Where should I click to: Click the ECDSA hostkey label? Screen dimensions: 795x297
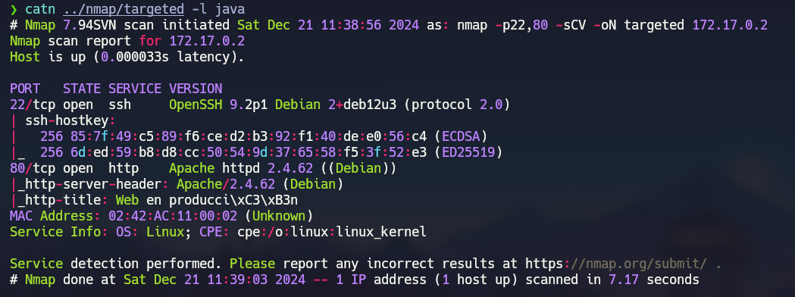(465, 136)
